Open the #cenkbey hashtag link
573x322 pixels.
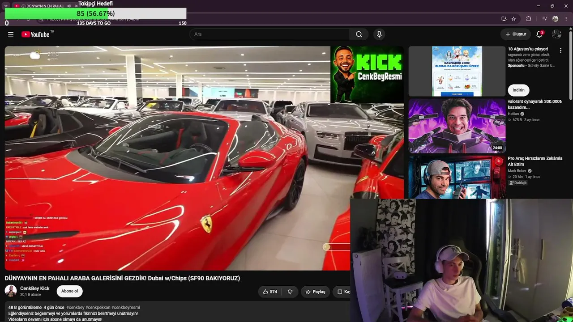coord(75,308)
